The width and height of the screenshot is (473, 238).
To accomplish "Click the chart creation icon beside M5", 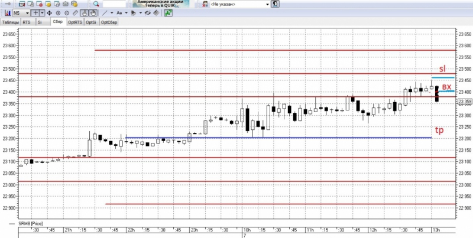I will [x=8, y=13].
